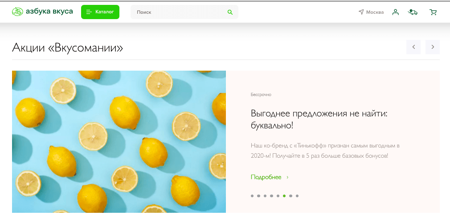The image size is (450, 223).
Task: Select the seventh carousel dot
Action: click(x=291, y=196)
